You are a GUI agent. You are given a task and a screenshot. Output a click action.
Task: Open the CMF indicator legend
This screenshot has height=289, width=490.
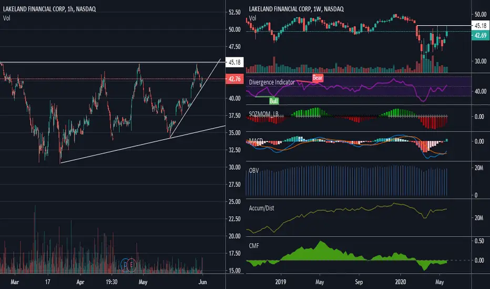coord(254,246)
